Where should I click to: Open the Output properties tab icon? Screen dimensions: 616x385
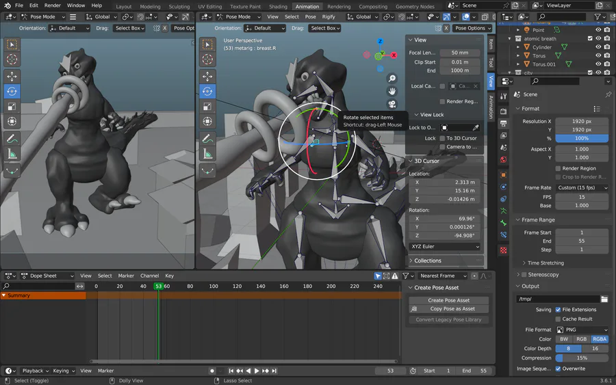click(503, 123)
